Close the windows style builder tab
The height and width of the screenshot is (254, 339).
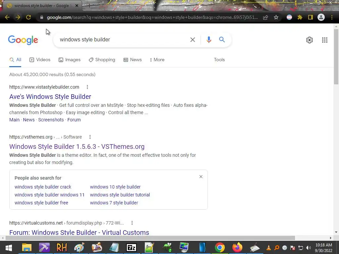[77, 6]
